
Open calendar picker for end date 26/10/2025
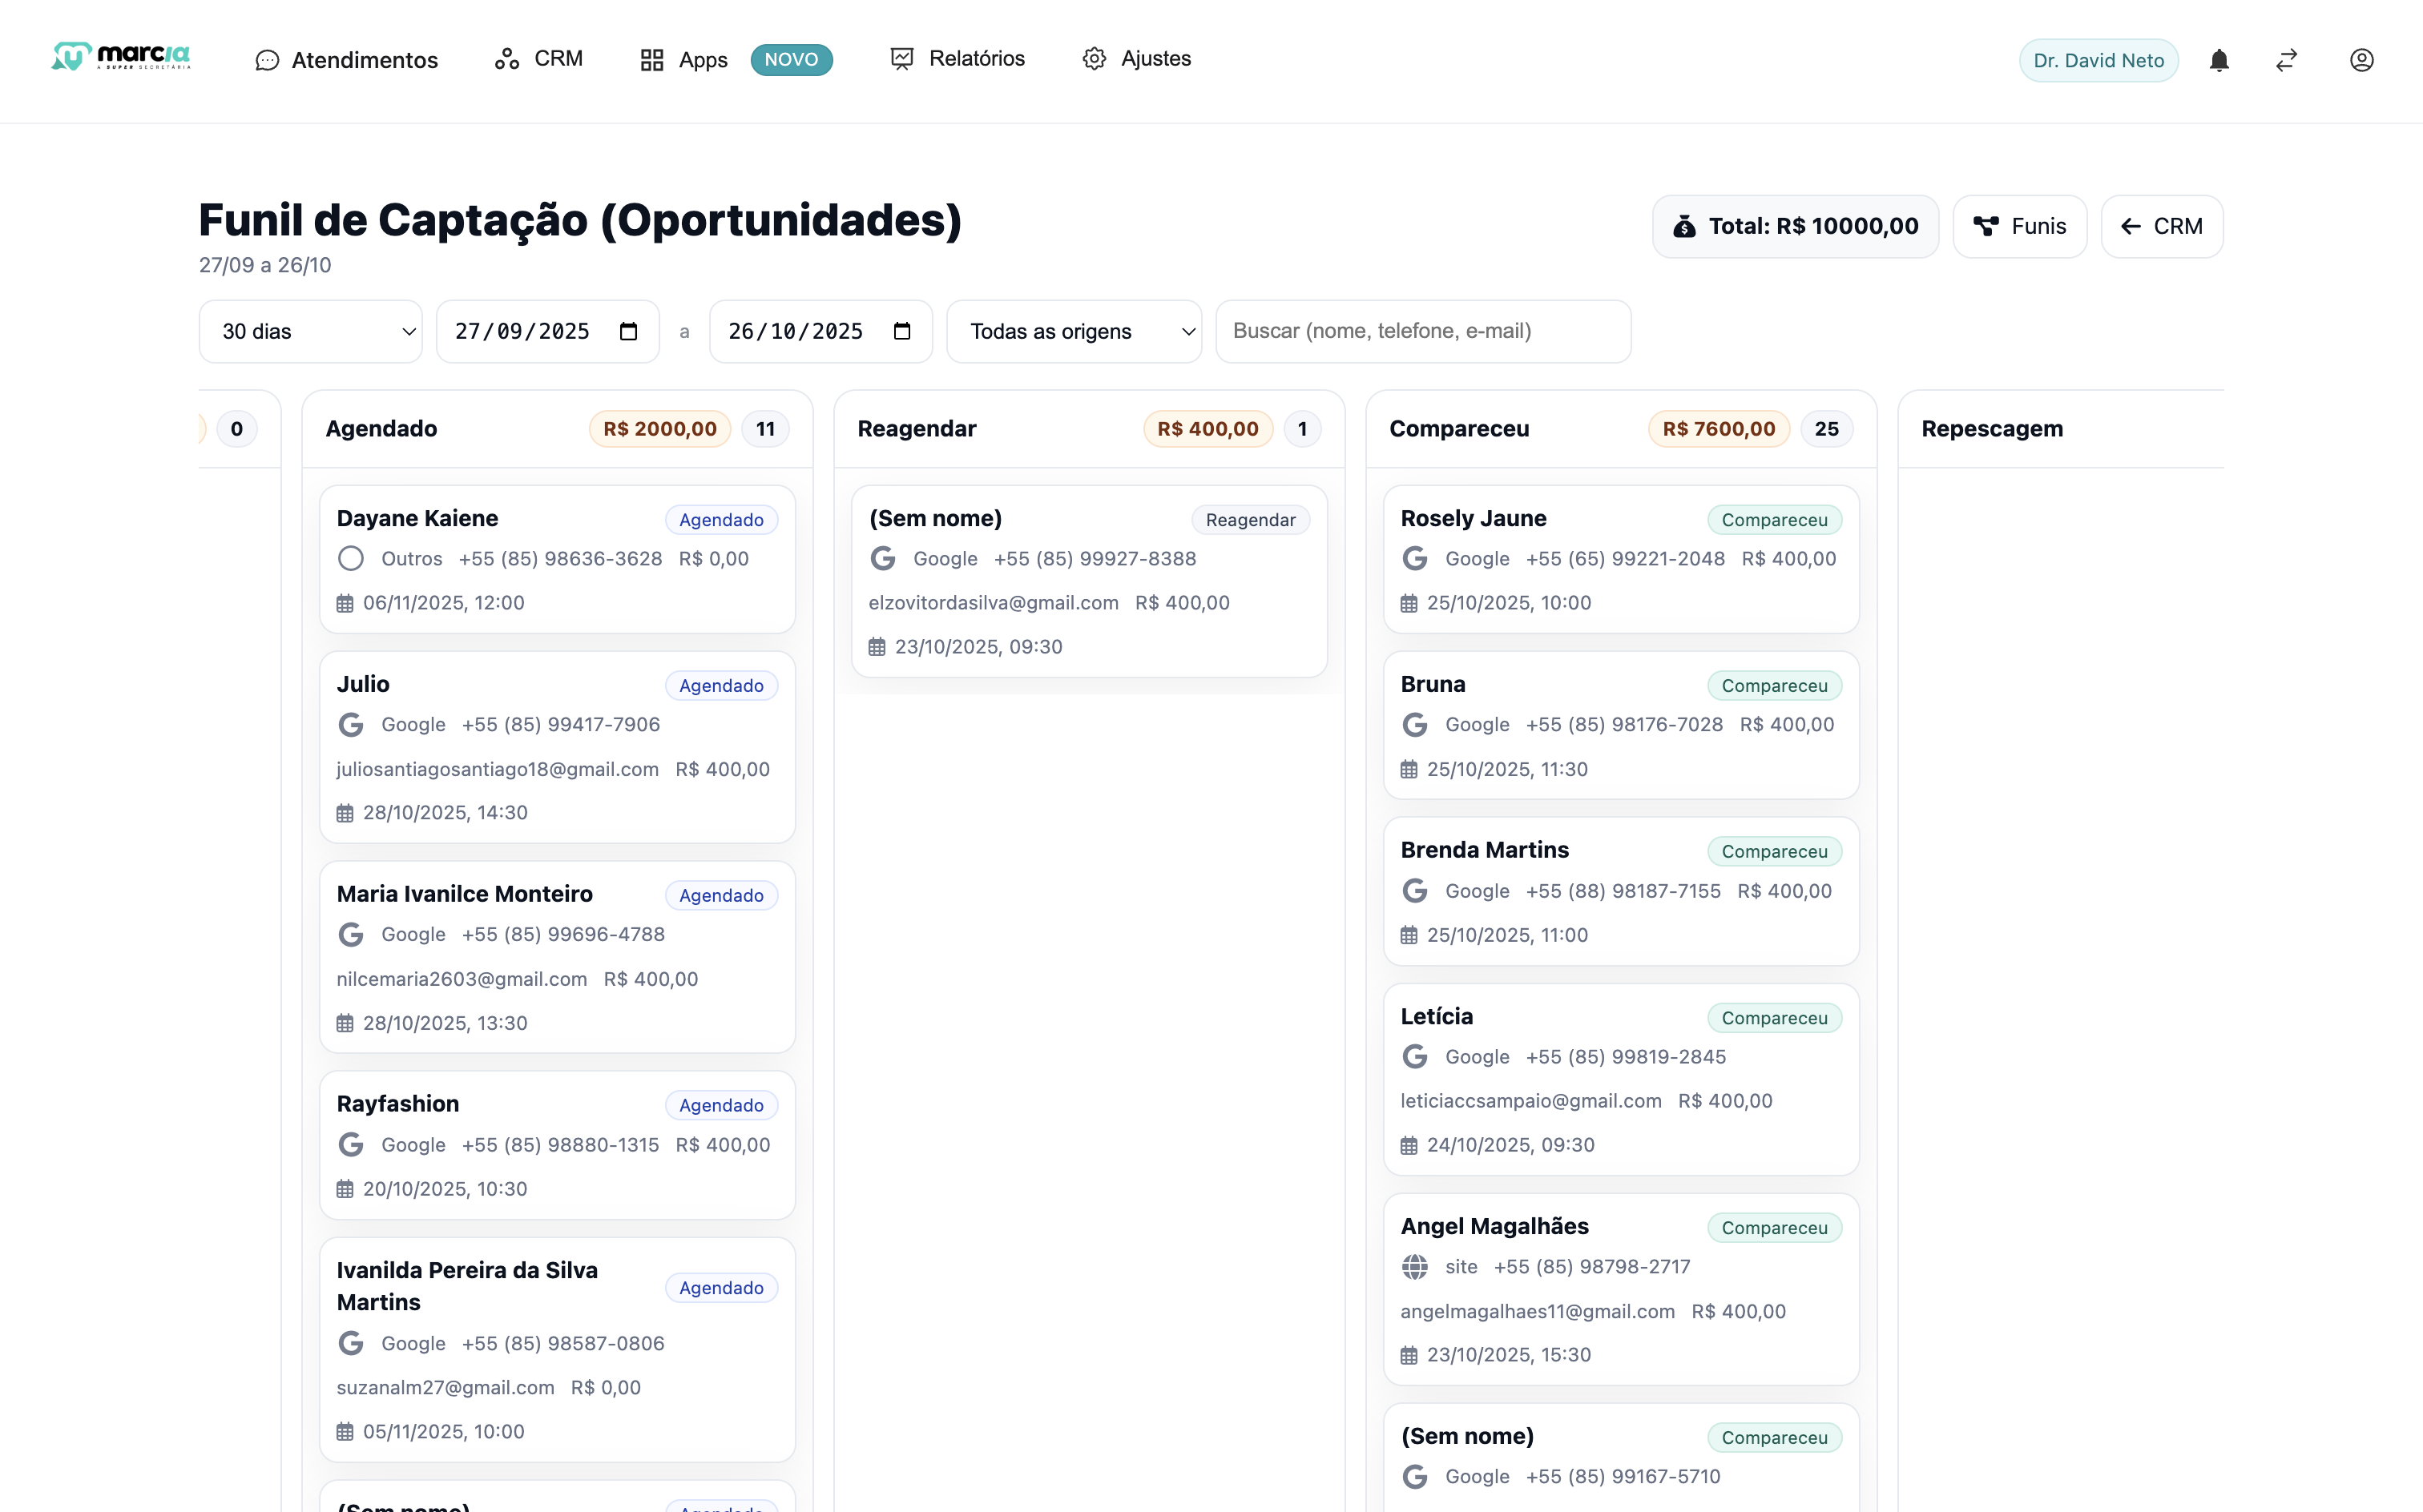coord(901,331)
